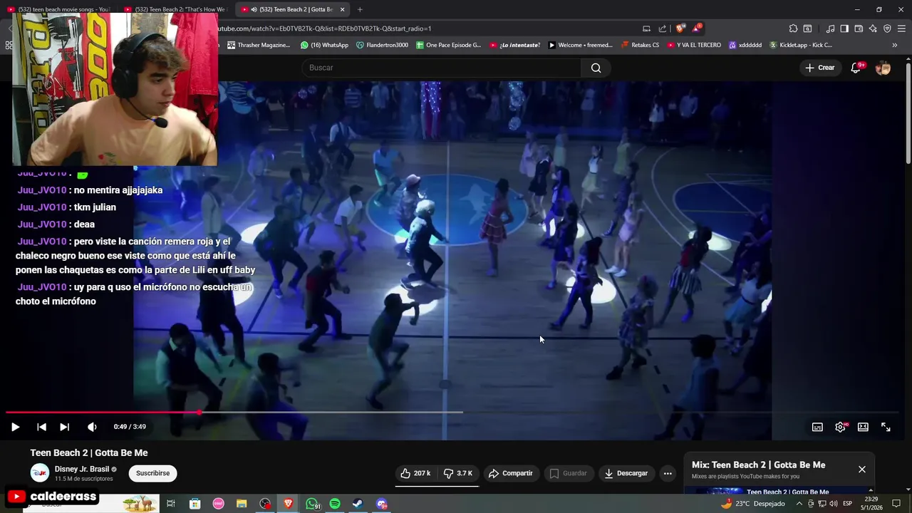Open Brave VPN shield icon
Viewport: 912px width, 513px height.
887,28
